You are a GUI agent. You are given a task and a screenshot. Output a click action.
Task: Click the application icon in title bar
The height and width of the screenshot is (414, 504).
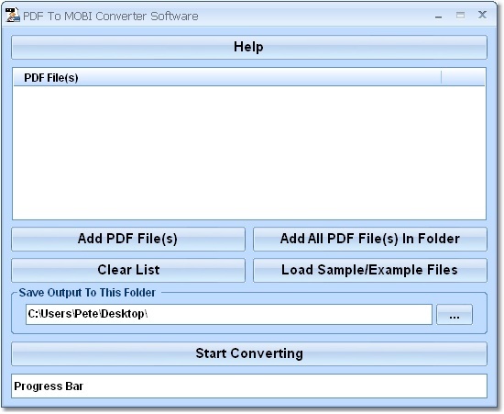[13, 15]
